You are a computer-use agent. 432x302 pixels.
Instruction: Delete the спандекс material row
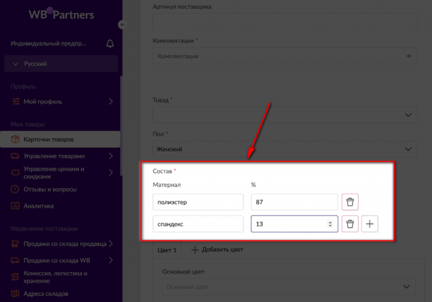click(350, 224)
